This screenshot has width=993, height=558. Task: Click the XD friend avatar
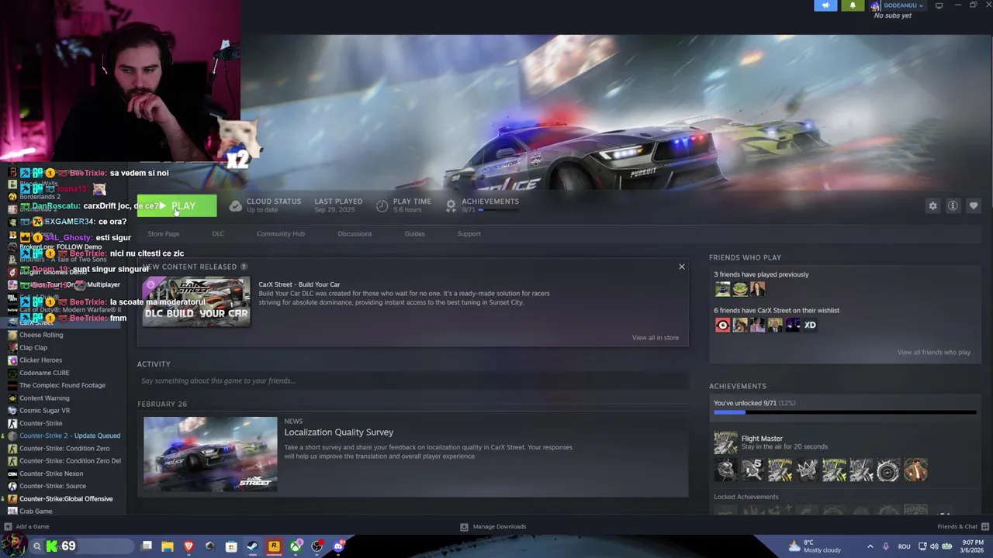(810, 325)
